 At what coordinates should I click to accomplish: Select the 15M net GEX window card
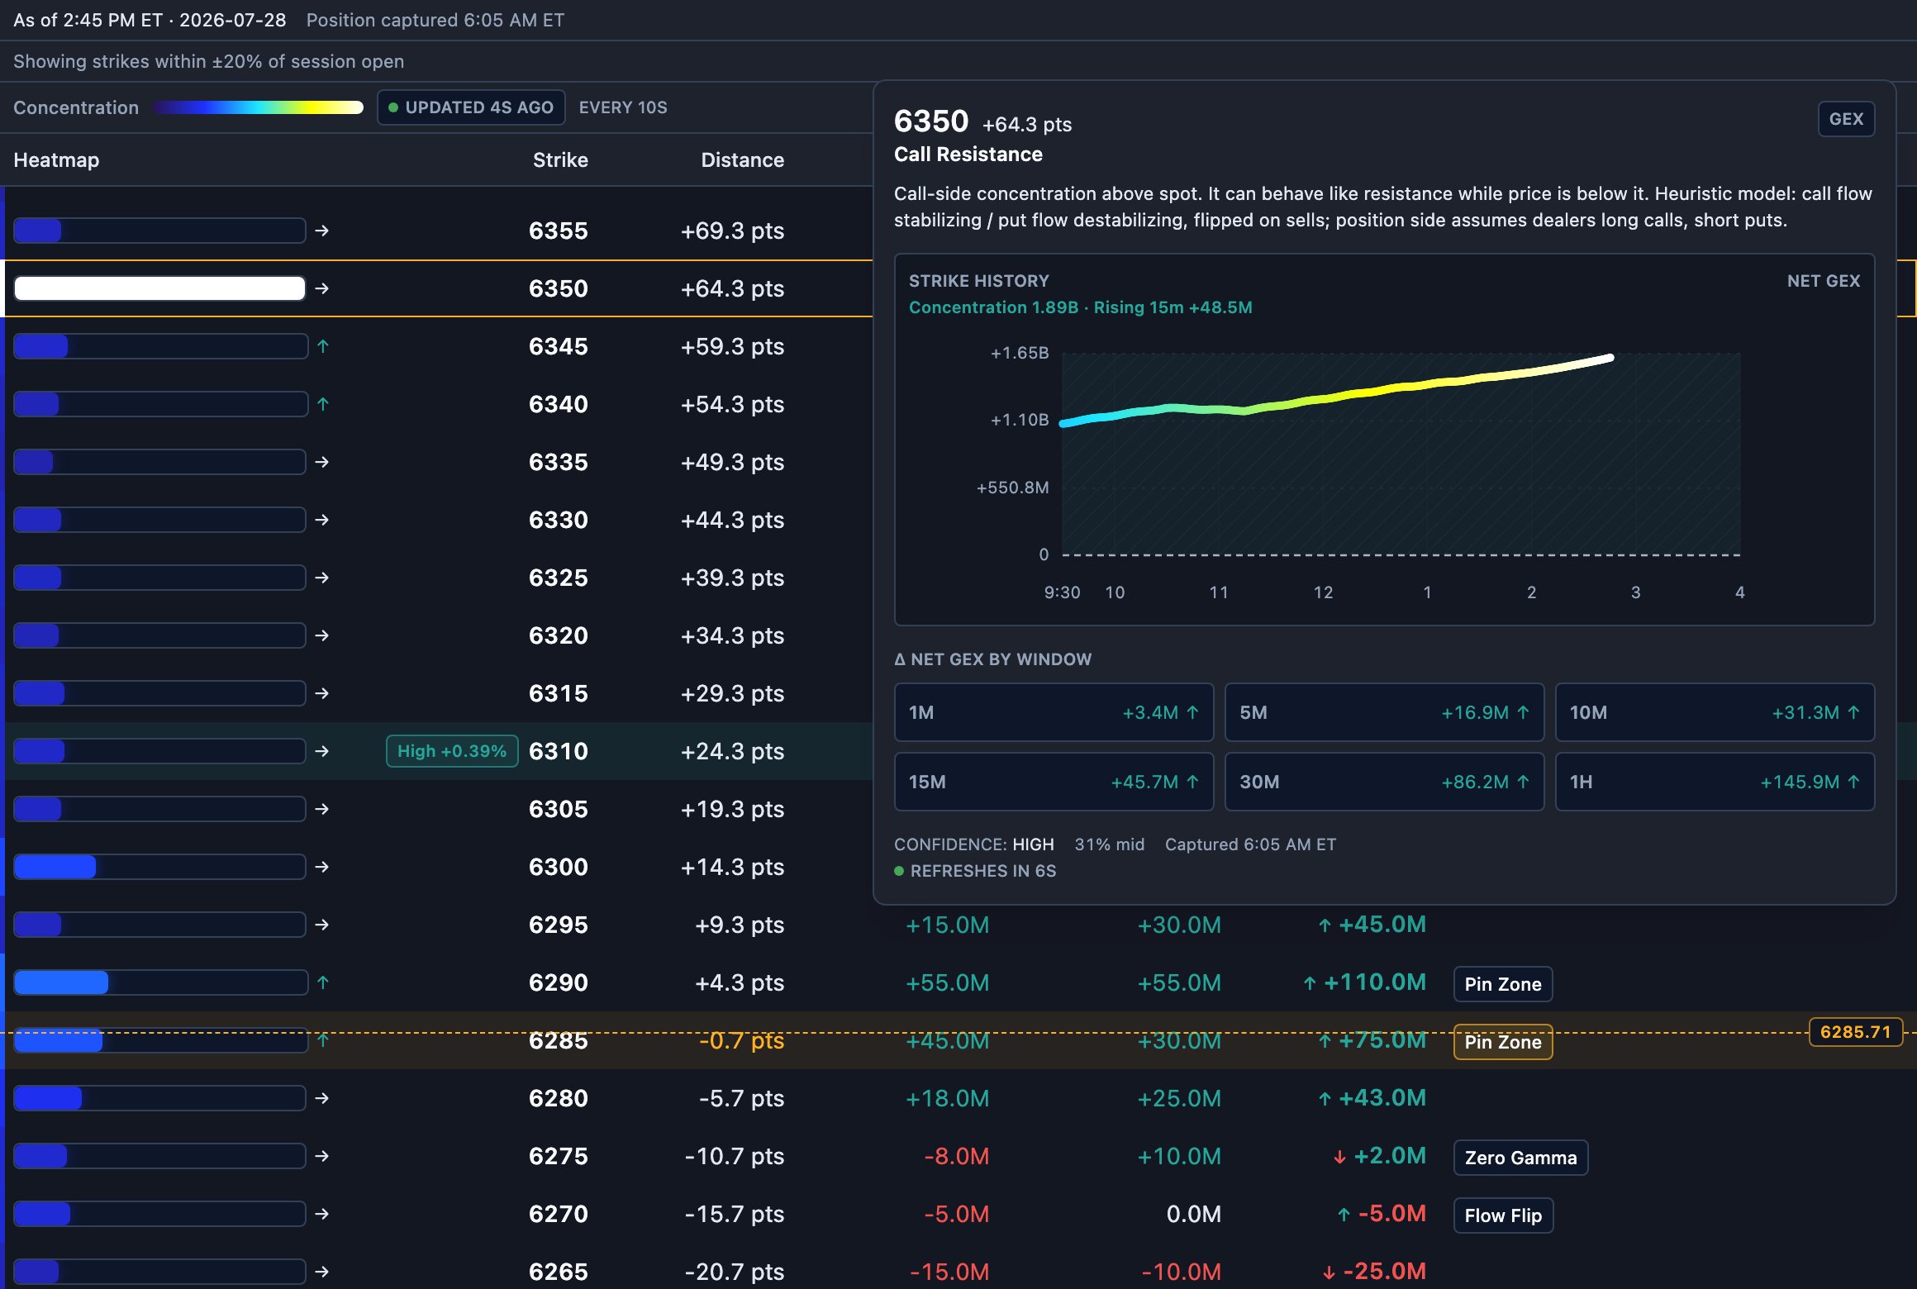coord(1054,782)
